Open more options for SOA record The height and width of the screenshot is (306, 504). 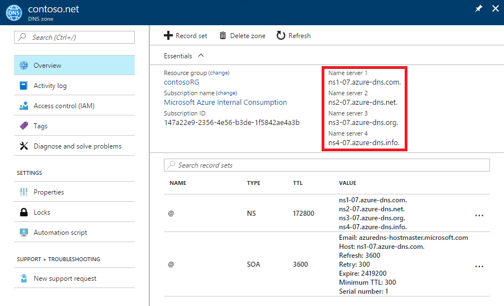click(479, 266)
